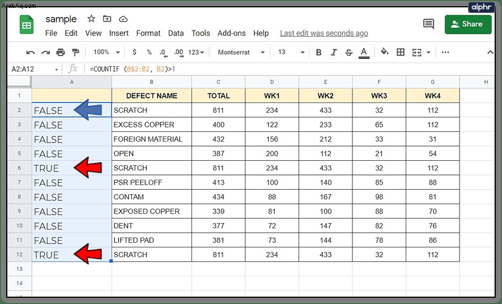Open the Insert menu
This screenshot has height=304, width=502.
tap(119, 33)
